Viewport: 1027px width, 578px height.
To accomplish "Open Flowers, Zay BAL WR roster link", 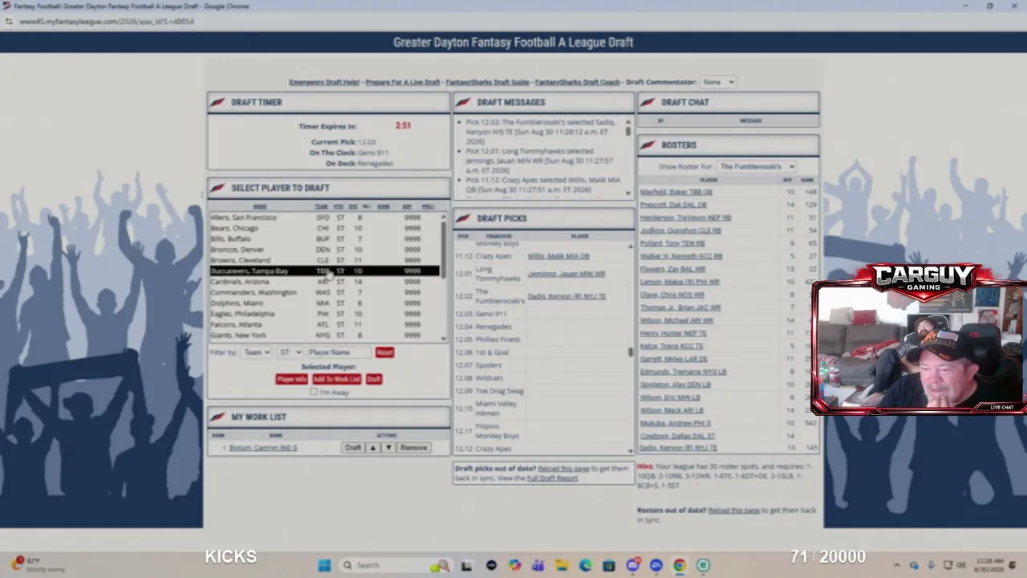I will click(672, 269).
